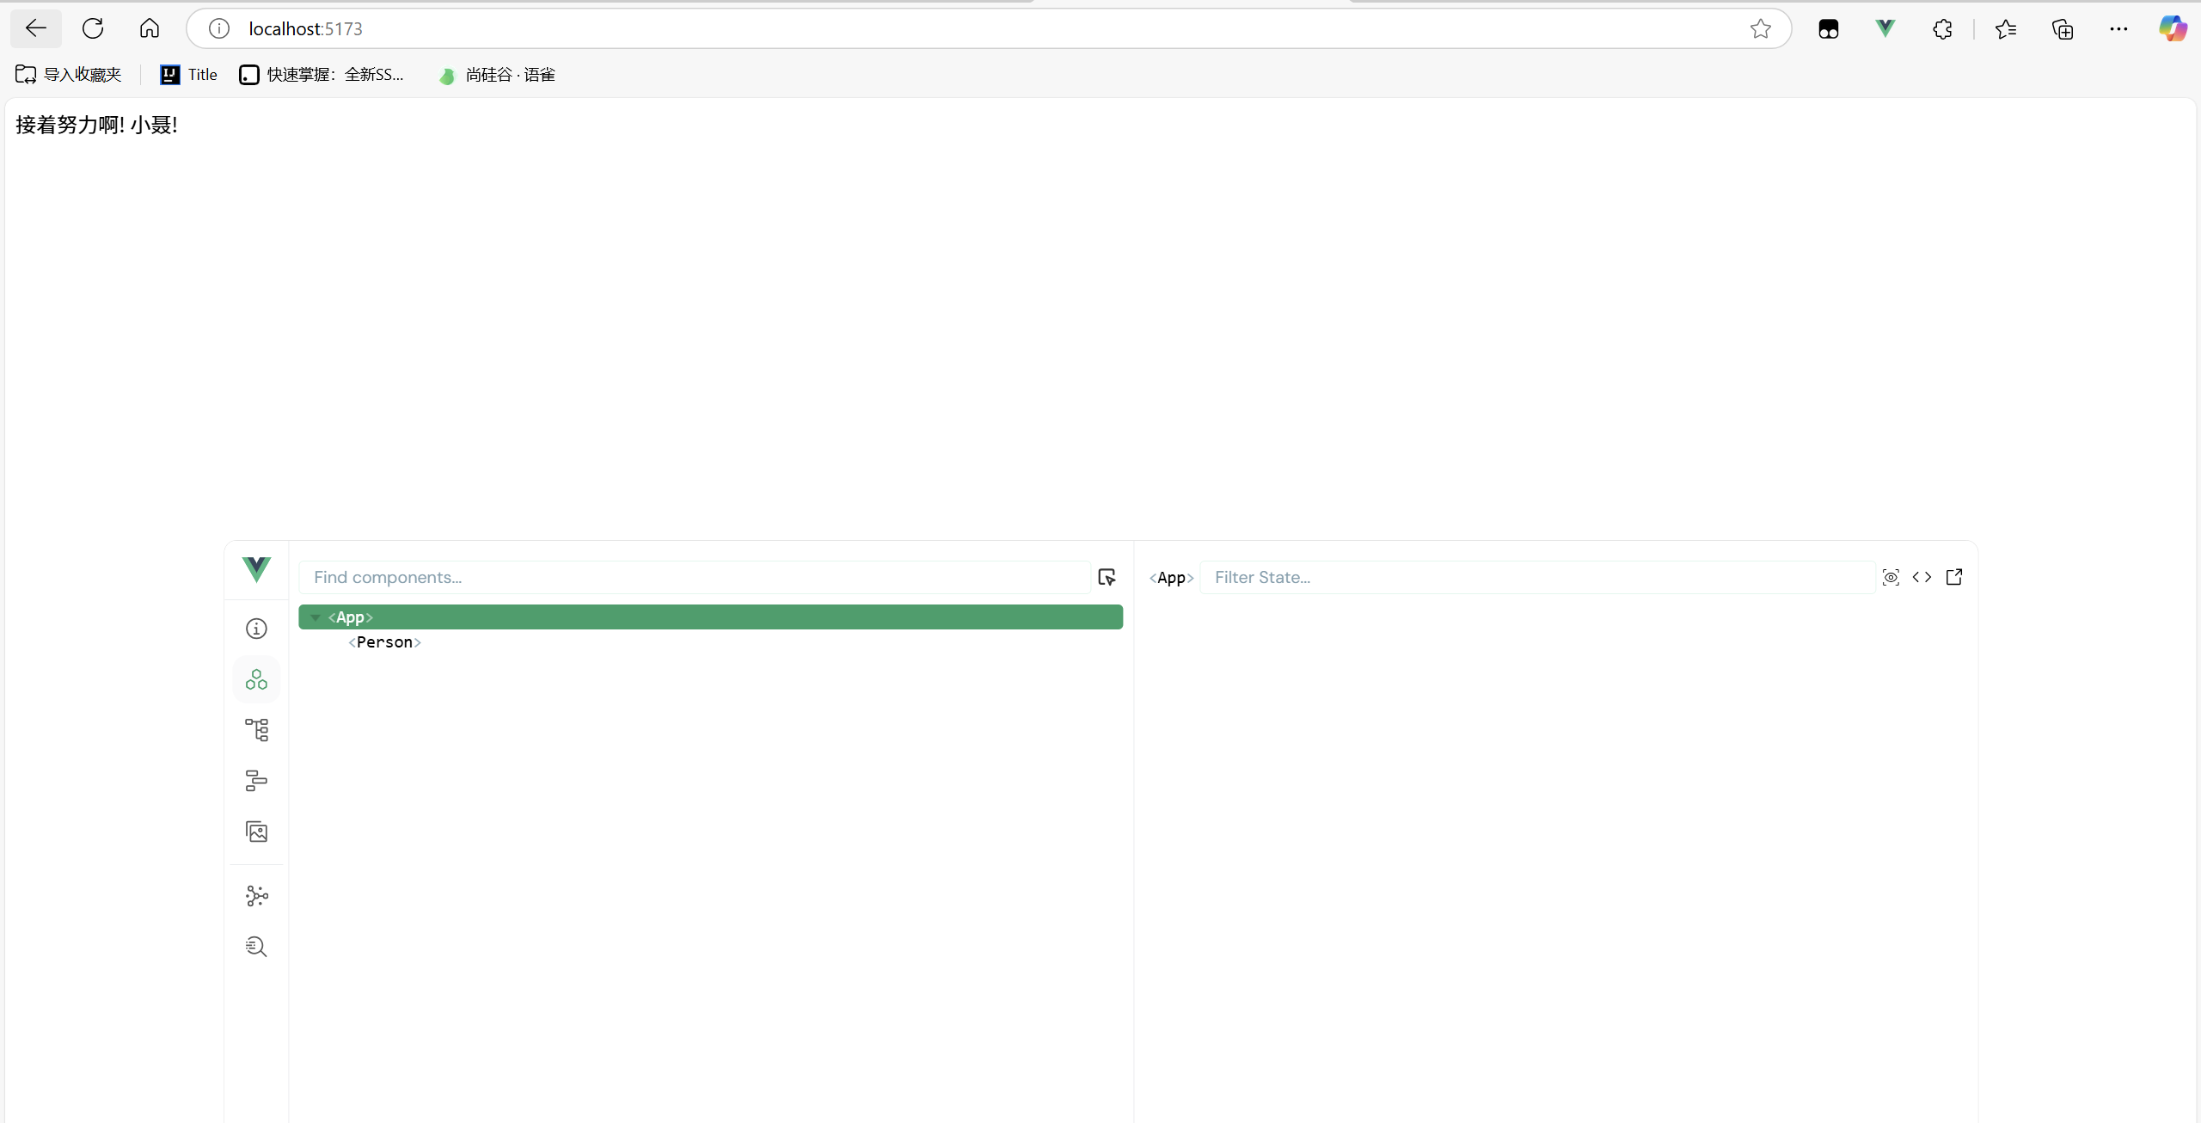Image resolution: width=2201 pixels, height=1123 pixels.
Task: Toggle the component selector cursor icon
Action: click(1107, 577)
